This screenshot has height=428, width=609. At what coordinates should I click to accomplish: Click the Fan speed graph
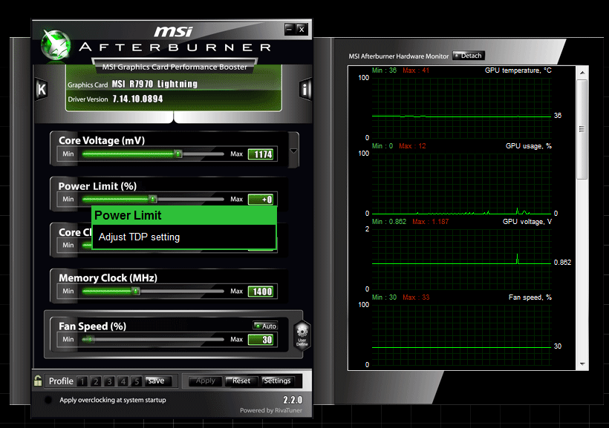461,335
